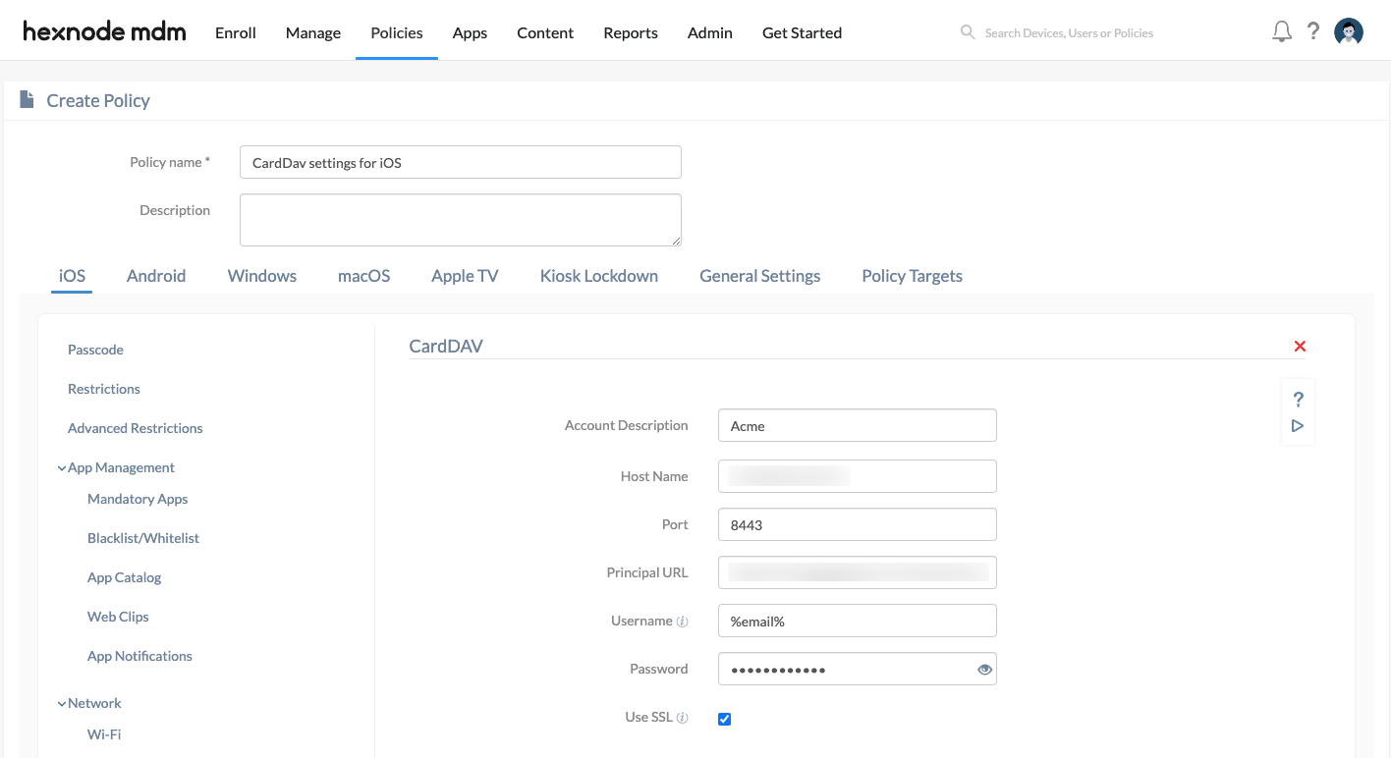Open Advanced Restrictions in sidebar
1391x758 pixels.
[x=136, y=428]
